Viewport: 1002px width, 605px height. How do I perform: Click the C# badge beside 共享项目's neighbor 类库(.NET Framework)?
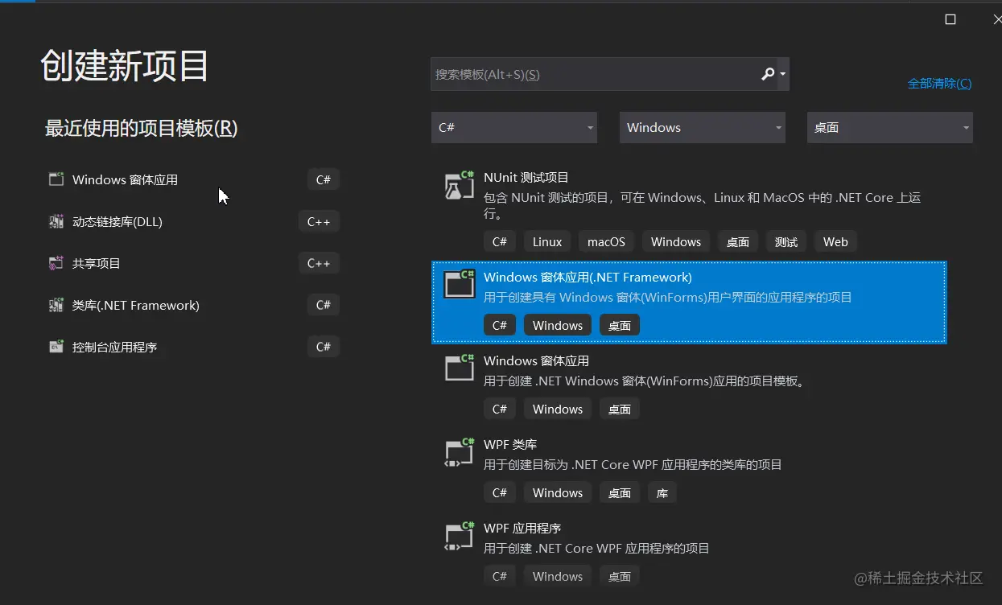point(324,305)
